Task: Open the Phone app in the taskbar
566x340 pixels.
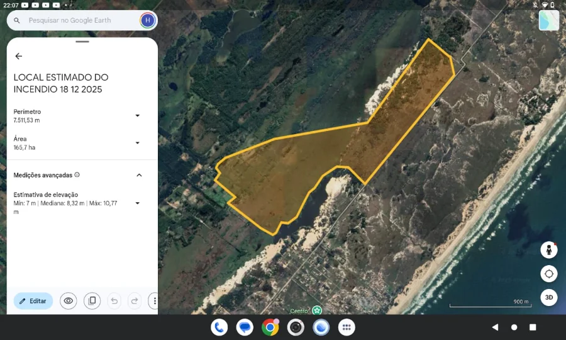Action: click(x=219, y=327)
